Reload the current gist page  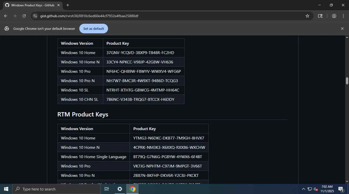tap(24, 16)
